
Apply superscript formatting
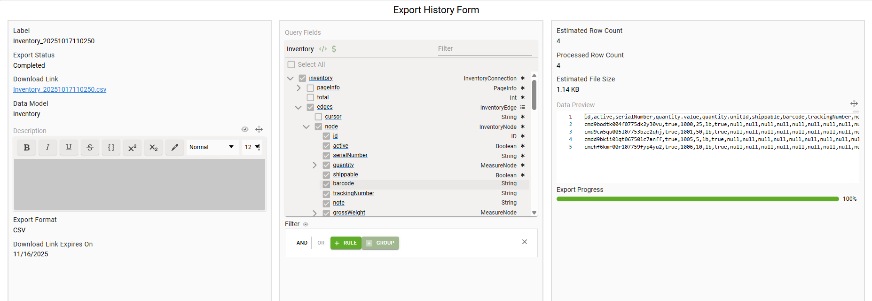pos(132,148)
